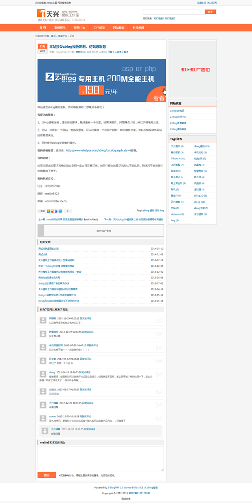Screen dimensions: 252x503
Task: Click 回复该评论 on 网赚客's comment
Action: point(86,318)
